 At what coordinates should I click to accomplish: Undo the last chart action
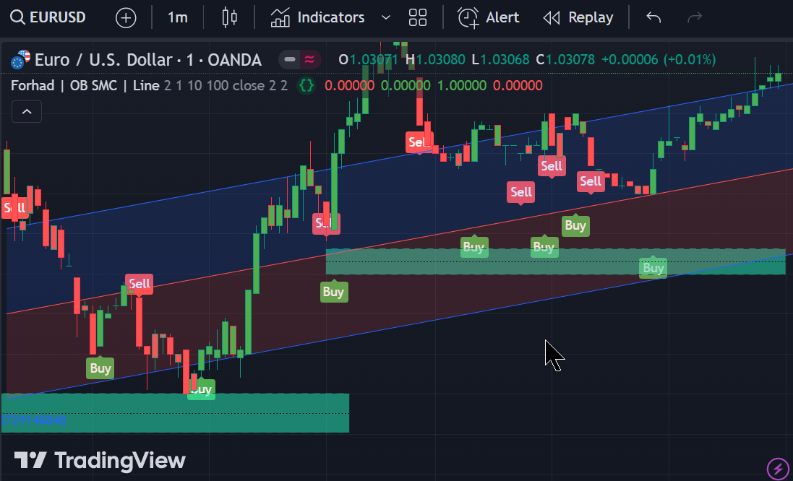click(x=653, y=17)
